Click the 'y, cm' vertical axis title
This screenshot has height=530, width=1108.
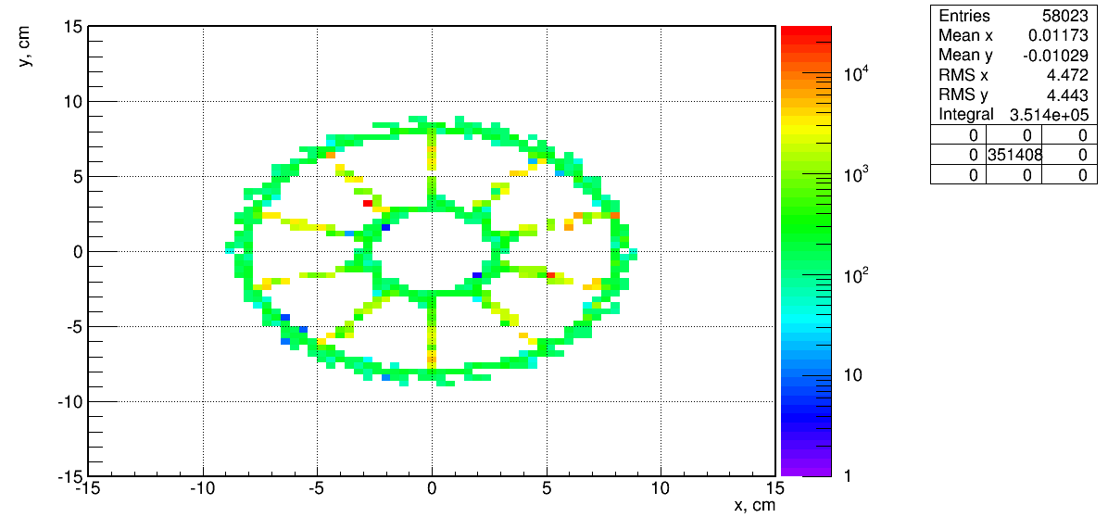pos(25,48)
